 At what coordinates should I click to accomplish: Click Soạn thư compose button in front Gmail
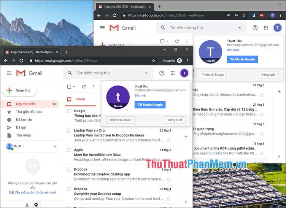pos(19,91)
